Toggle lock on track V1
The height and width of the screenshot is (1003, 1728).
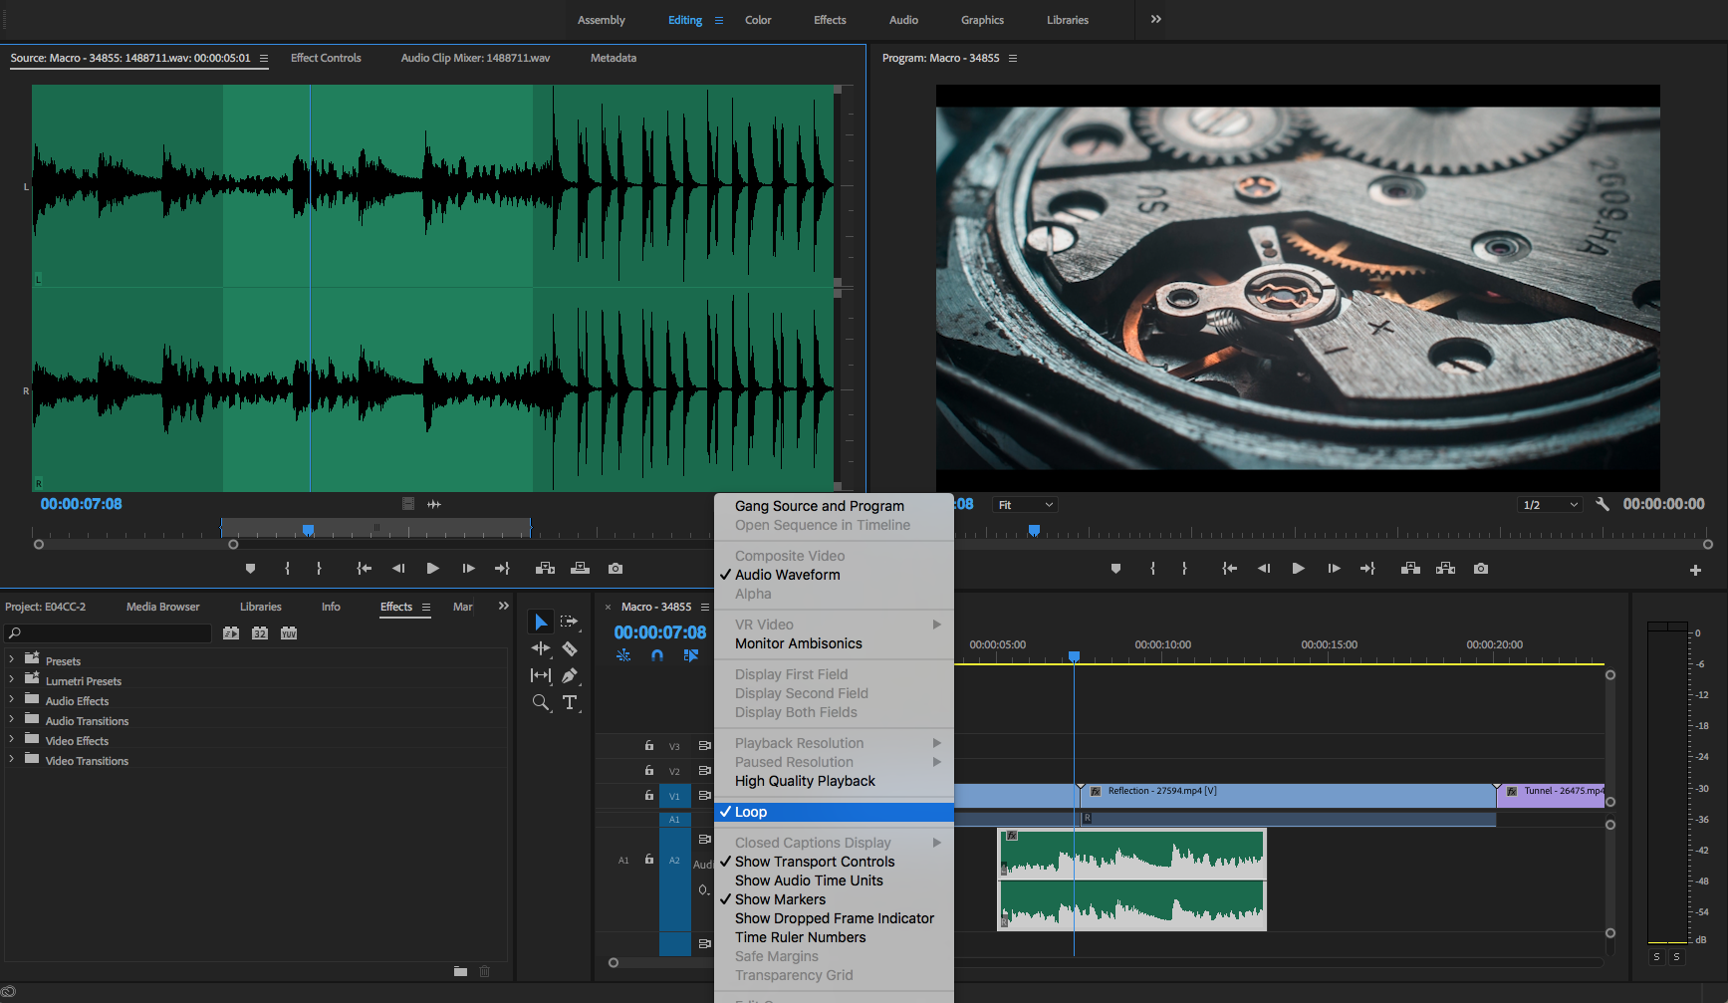click(649, 796)
